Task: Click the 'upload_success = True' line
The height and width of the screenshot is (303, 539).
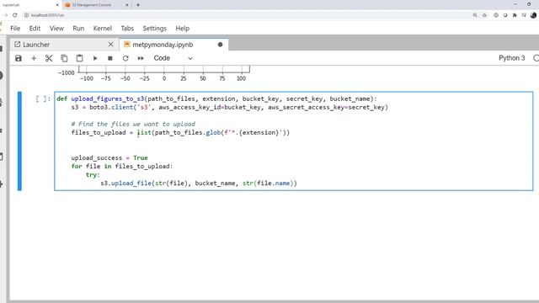Action: 109,158
